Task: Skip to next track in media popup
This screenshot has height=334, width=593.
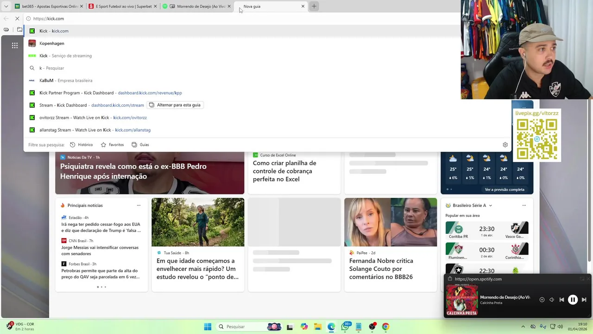Action: click(x=584, y=300)
